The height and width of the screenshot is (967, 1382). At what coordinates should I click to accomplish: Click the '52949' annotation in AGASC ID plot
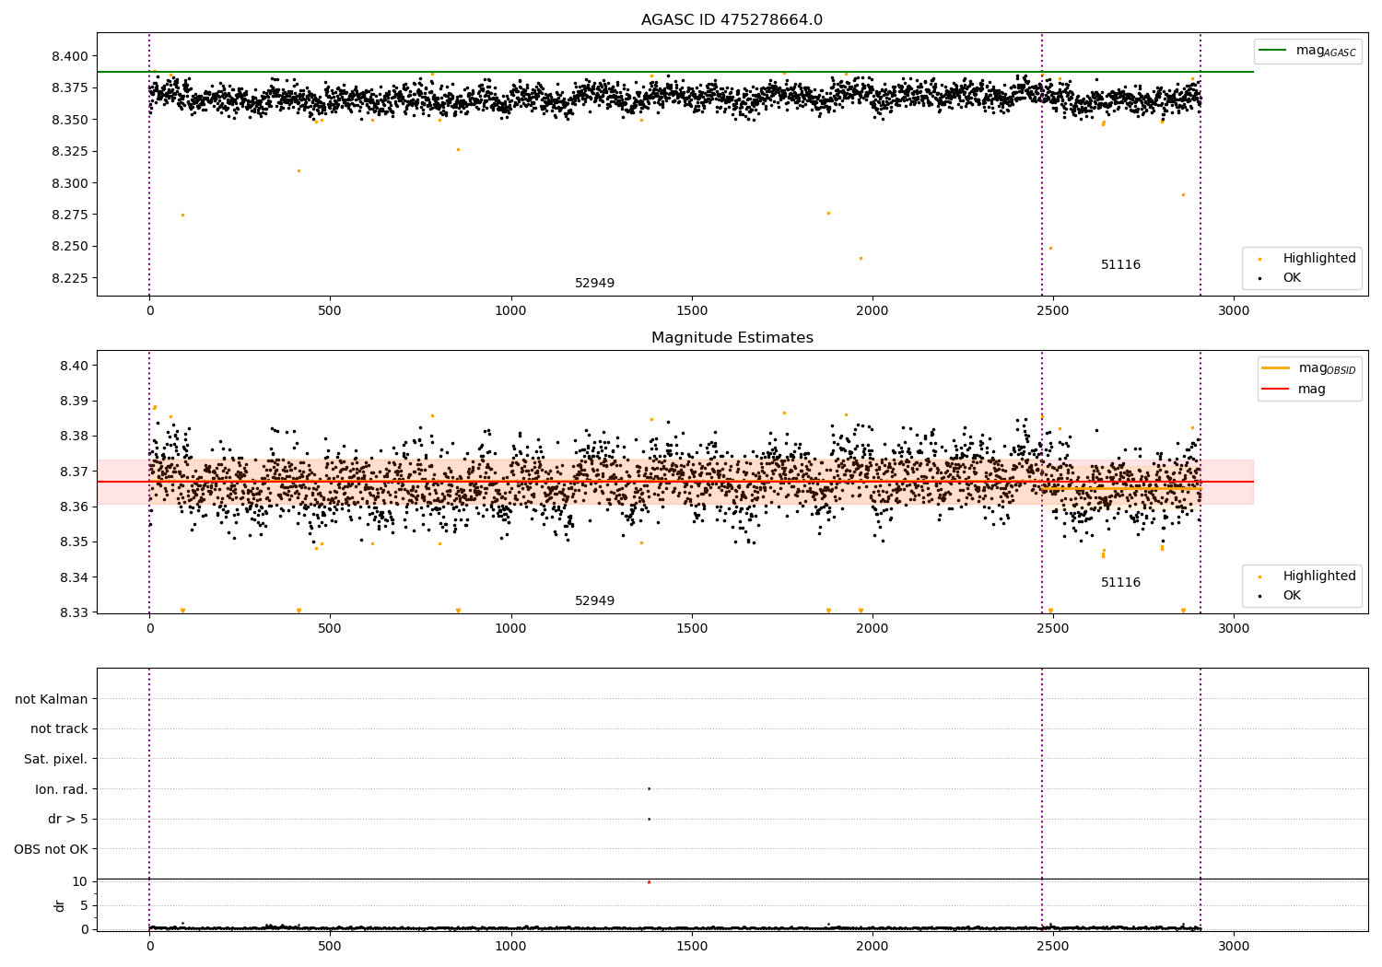point(594,284)
